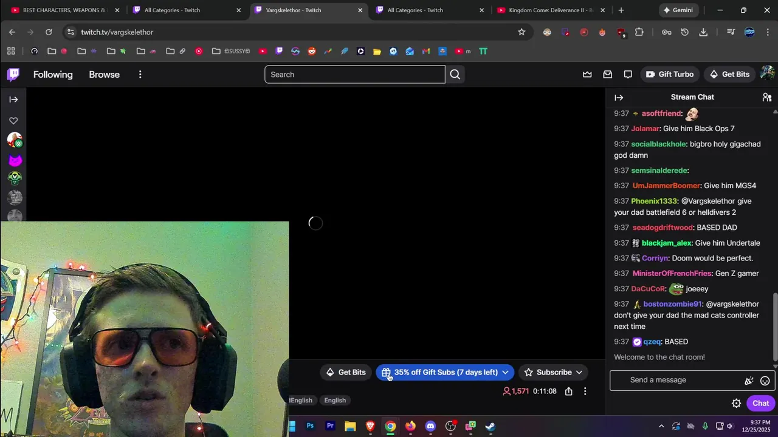
Task: Open the Twitch more options menu next to Browse
Action: [x=140, y=75]
